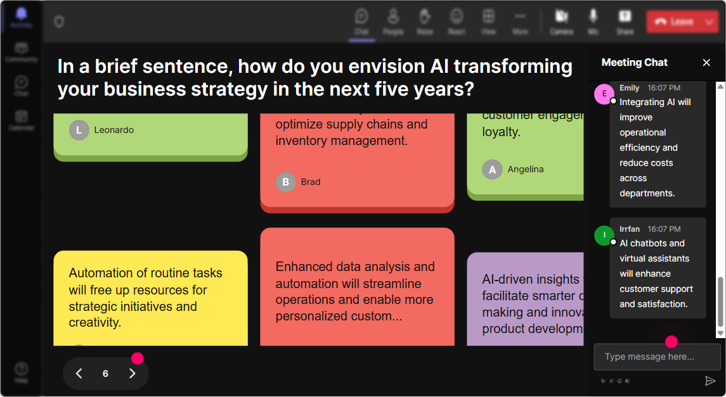Viewport: 726px width, 397px height.
Task: Click the 16:07 PM timestamp beside Emily
Action: click(x=664, y=88)
